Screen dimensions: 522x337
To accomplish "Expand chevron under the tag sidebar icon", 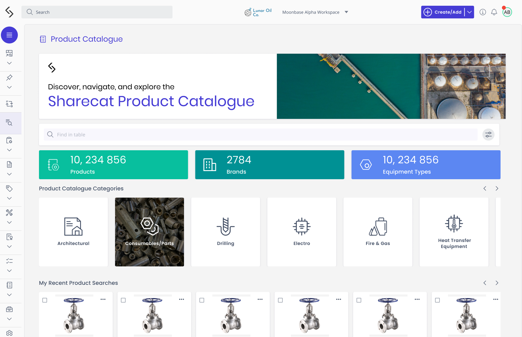I will (9, 198).
